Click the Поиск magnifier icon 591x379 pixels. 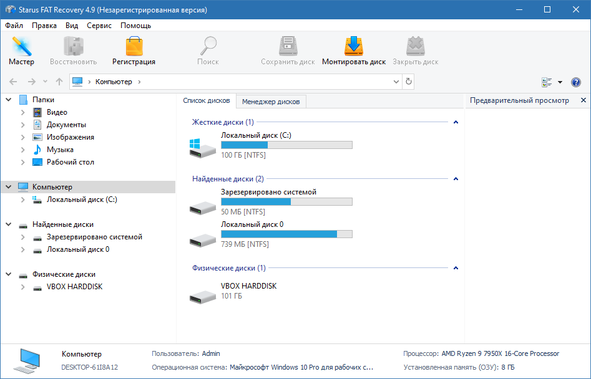pos(208,47)
